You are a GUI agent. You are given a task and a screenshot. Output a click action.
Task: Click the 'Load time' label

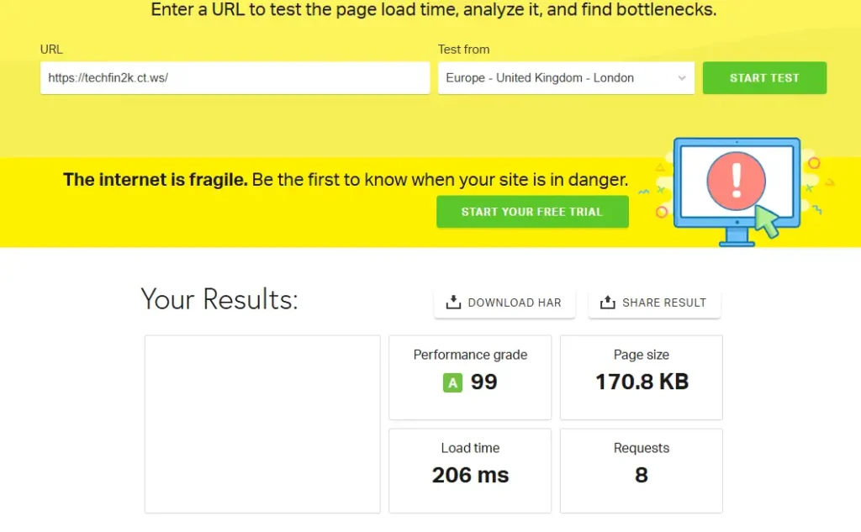pos(470,448)
